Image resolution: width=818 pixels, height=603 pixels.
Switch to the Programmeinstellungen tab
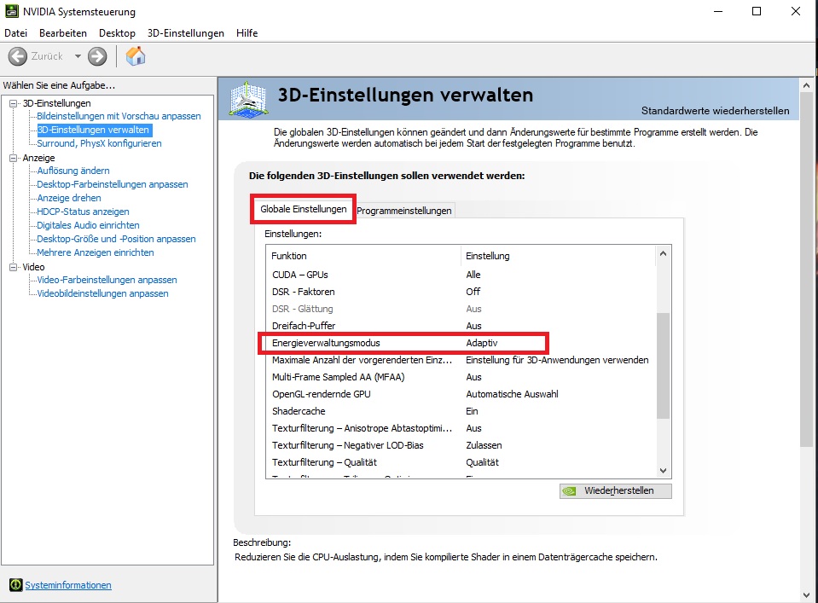point(403,211)
